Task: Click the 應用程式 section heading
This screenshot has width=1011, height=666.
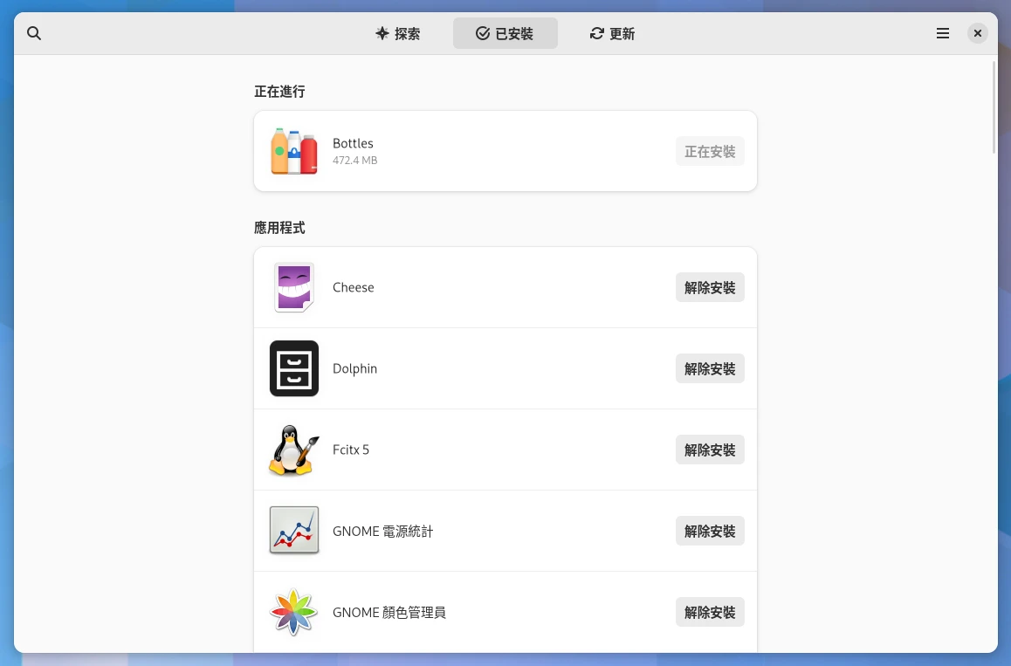Action: point(279,228)
